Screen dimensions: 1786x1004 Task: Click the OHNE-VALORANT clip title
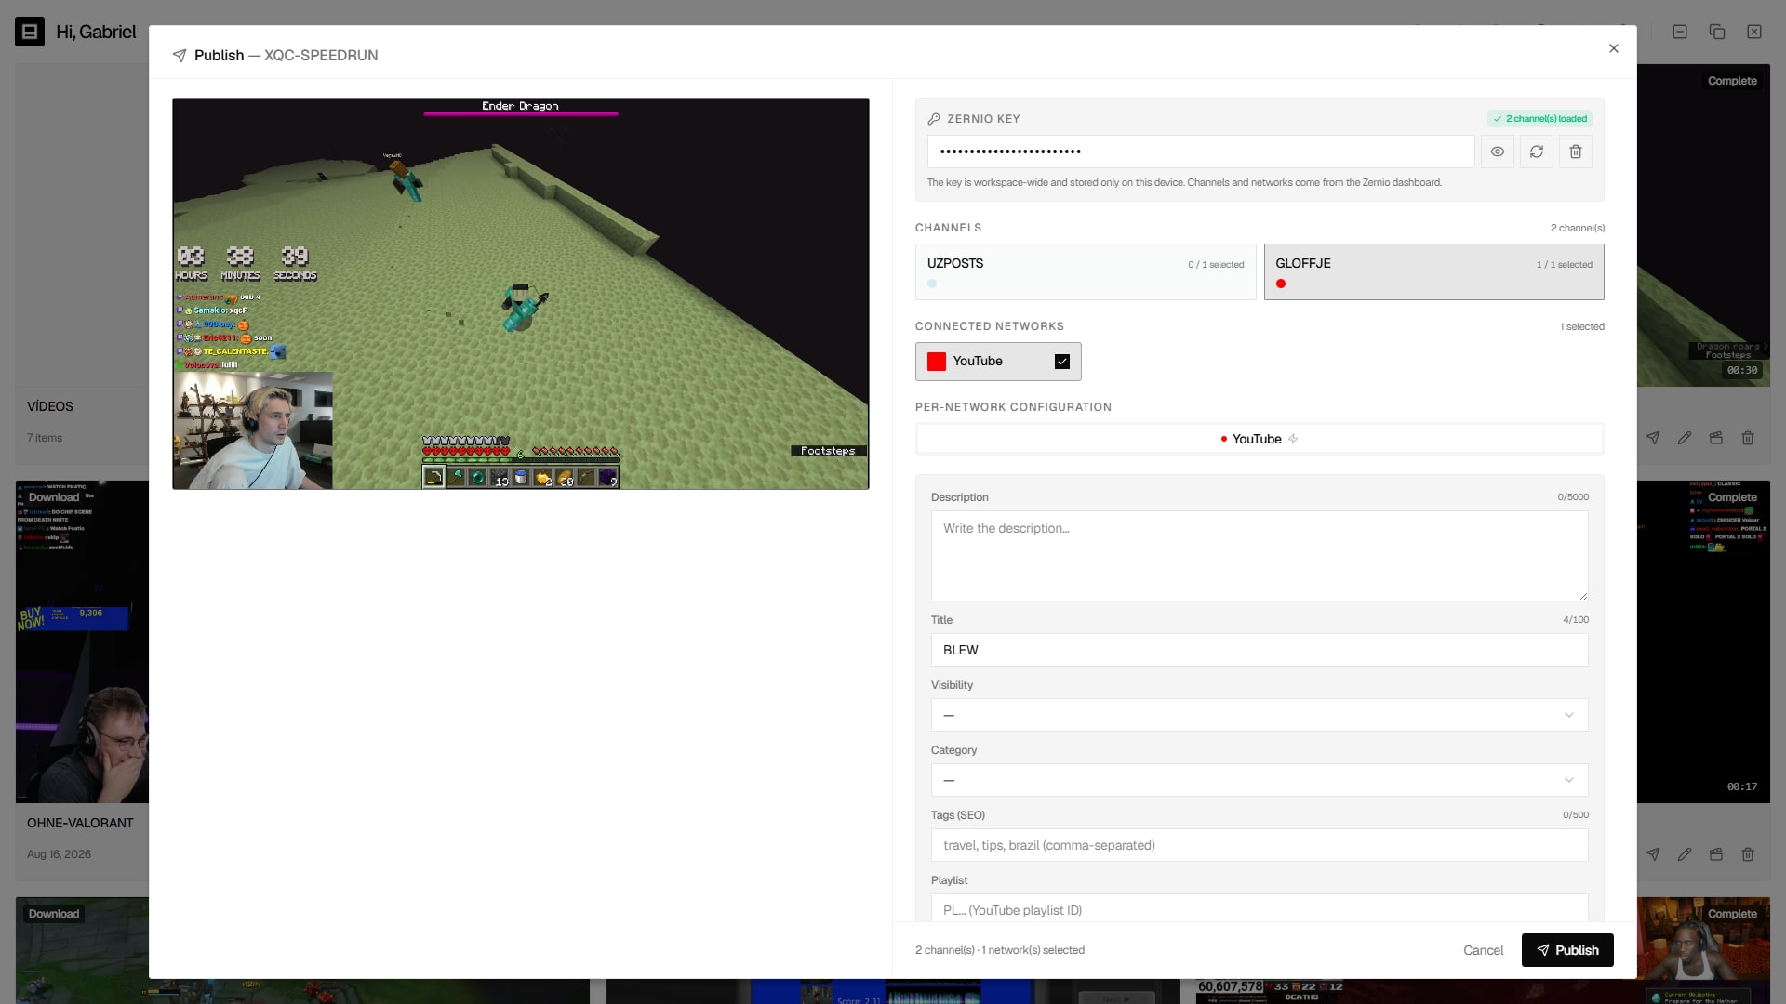(x=80, y=823)
